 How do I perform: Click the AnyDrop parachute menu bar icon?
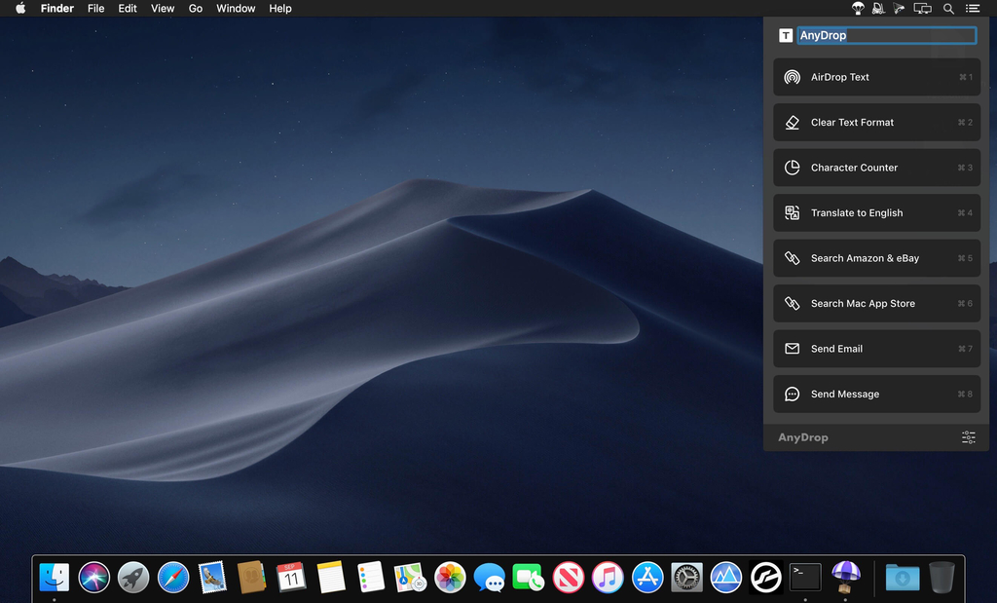857,9
